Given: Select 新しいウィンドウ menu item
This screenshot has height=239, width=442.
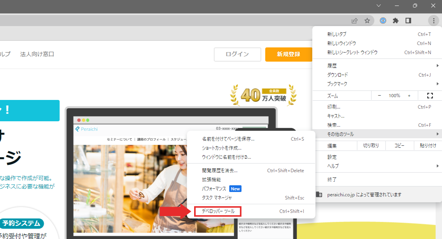Looking at the screenshot, I should point(377,43).
